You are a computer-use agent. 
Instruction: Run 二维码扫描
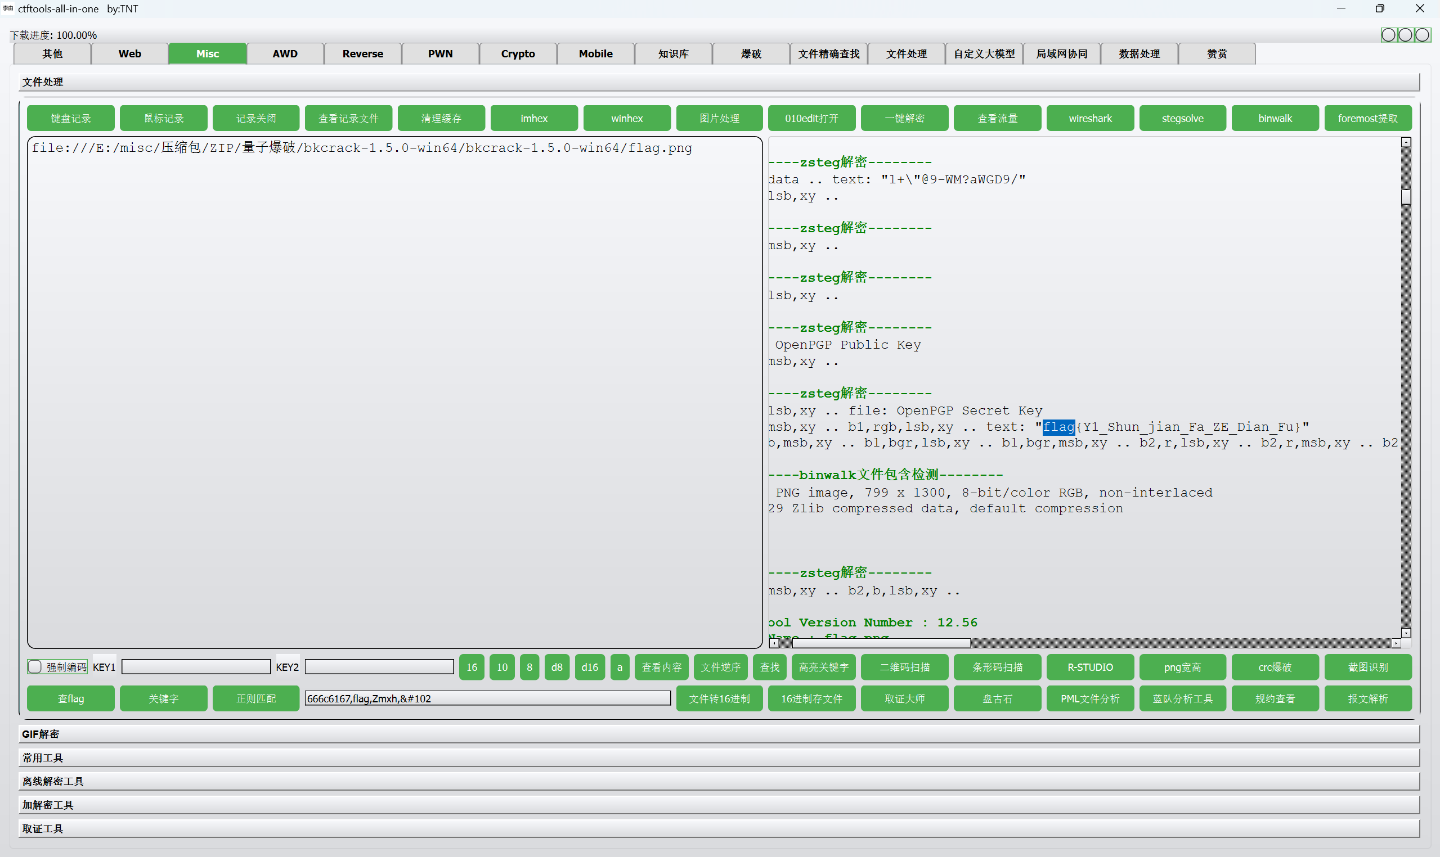(905, 667)
